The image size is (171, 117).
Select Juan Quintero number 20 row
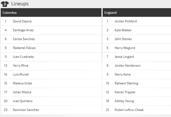click(51, 101)
